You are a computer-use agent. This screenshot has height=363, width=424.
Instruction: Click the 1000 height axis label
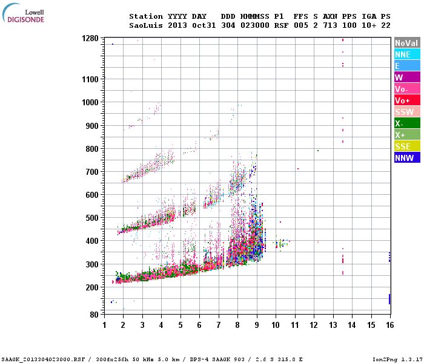tap(90, 102)
